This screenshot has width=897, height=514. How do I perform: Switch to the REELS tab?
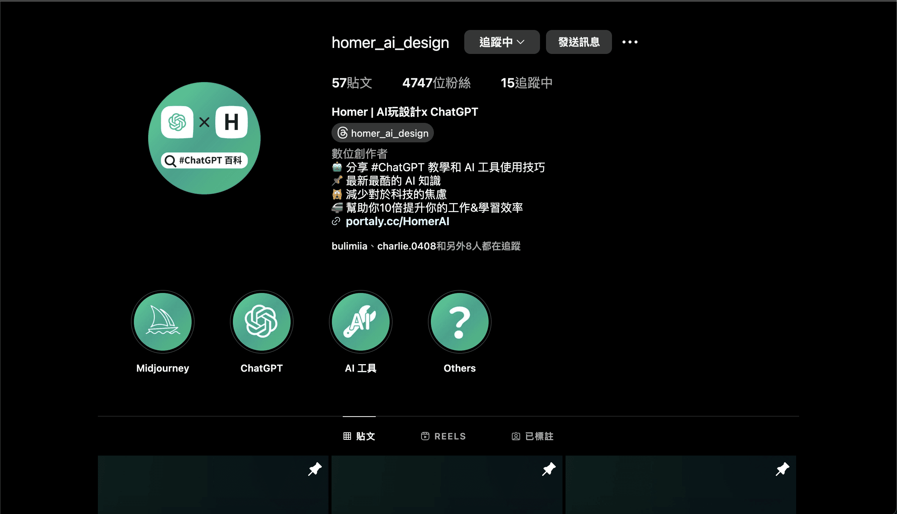[443, 436]
